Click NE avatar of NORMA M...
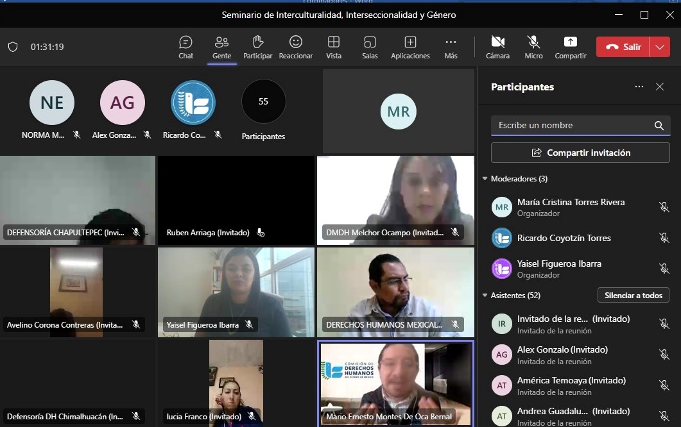 tap(52, 103)
